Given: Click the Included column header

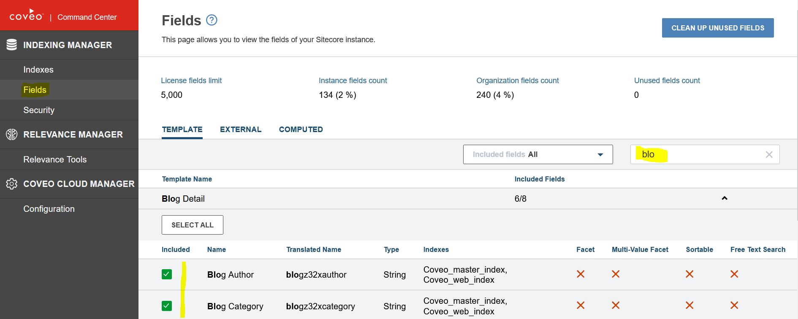Looking at the screenshot, I should (x=176, y=249).
